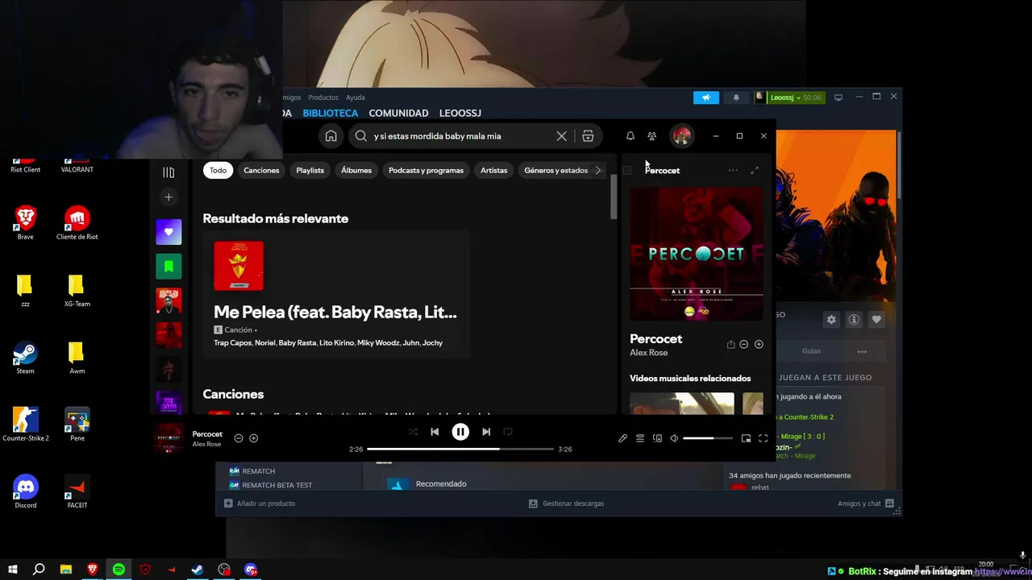This screenshot has height=580, width=1032.
Task: Filter results by Artistas
Action: tap(494, 170)
